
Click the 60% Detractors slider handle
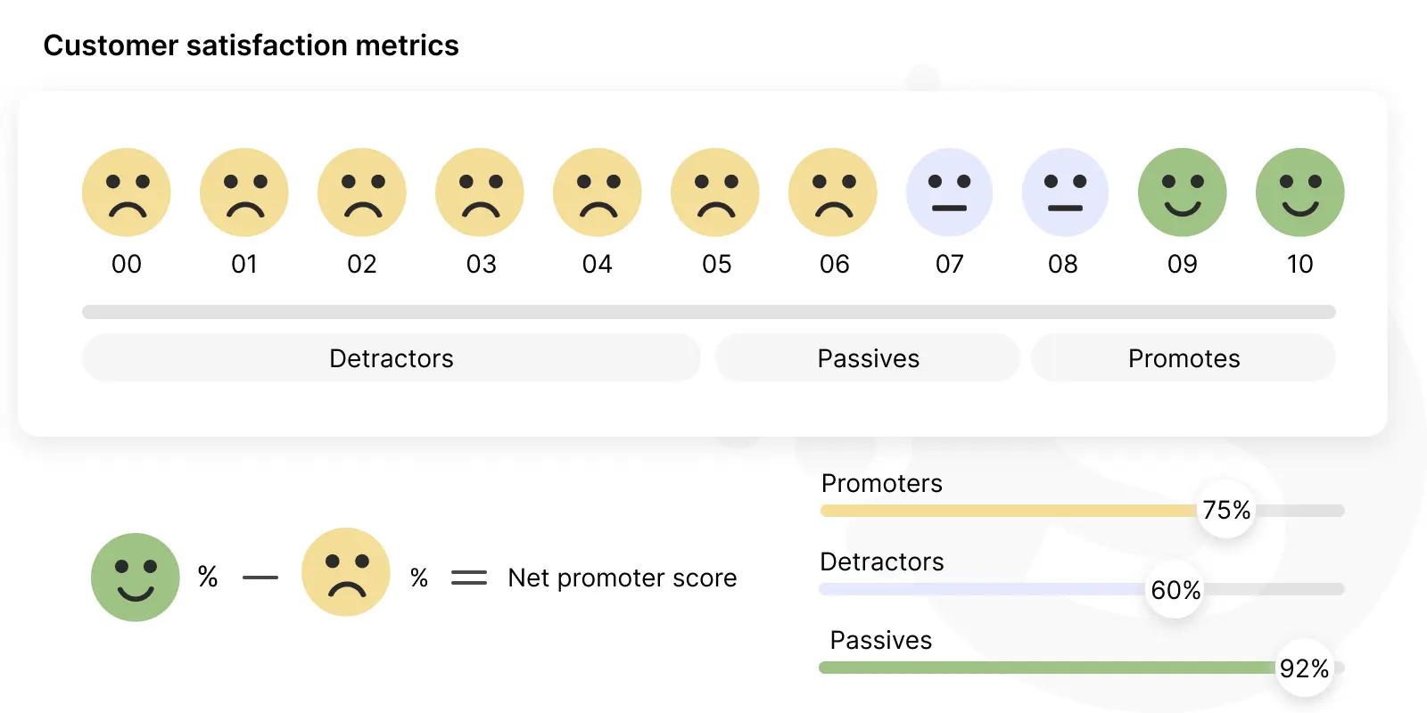point(1175,589)
